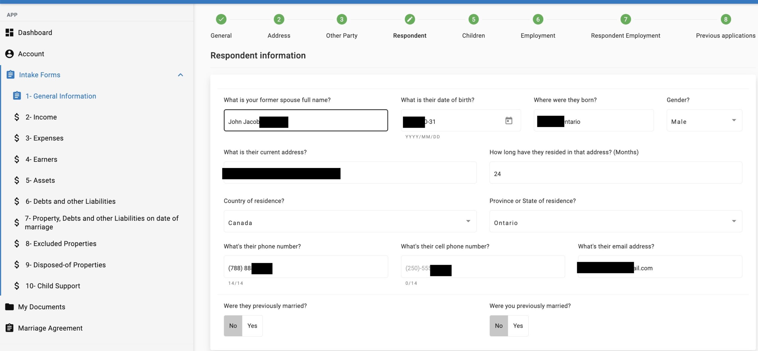Click the Account person icon
The image size is (758, 351).
(9, 54)
